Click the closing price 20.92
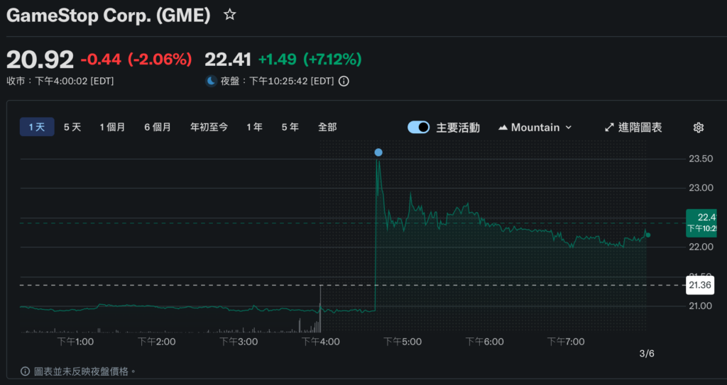This screenshot has width=727, height=385. [40, 60]
